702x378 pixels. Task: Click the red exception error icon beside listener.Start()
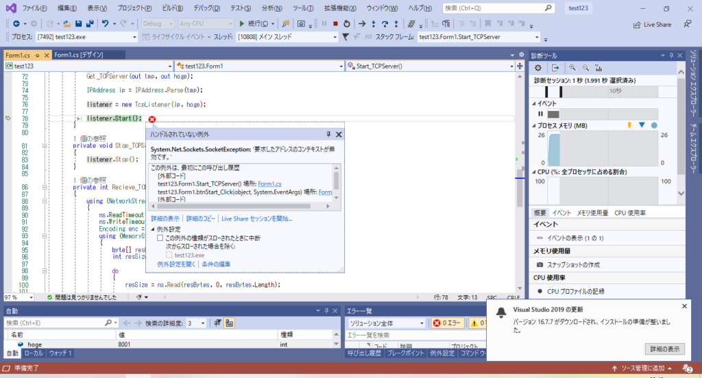pyautogui.click(x=152, y=119)
